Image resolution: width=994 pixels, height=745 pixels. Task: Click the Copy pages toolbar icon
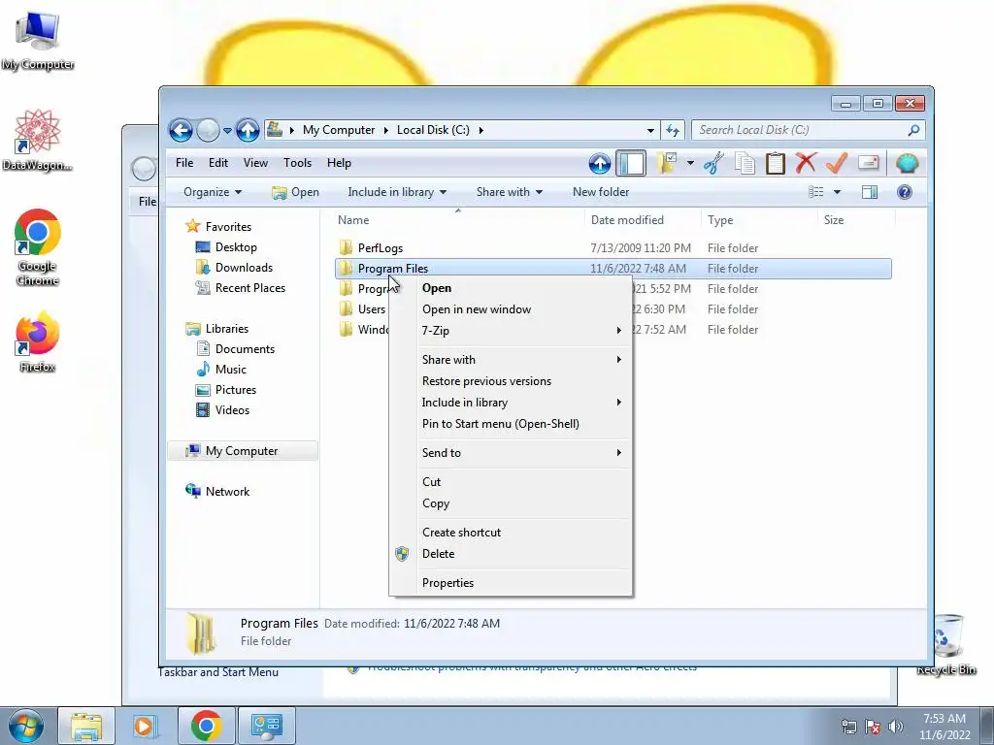[x=745, y=163]
